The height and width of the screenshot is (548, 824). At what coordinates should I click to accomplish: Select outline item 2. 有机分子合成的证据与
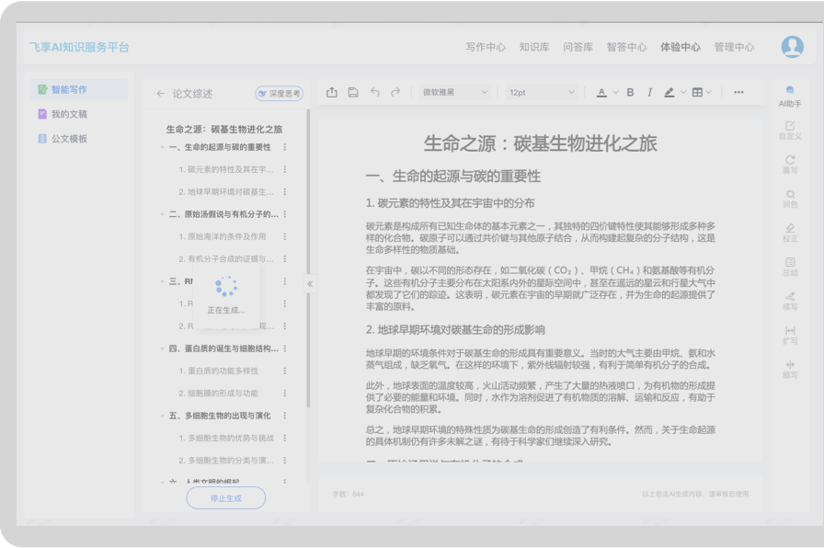point(226,259)
